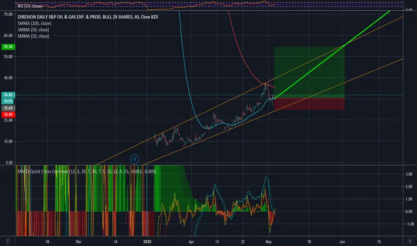Click the Jun label on time axis
Image resolution: width=417 pixels, height=246 pixels.
coord(342,242)
